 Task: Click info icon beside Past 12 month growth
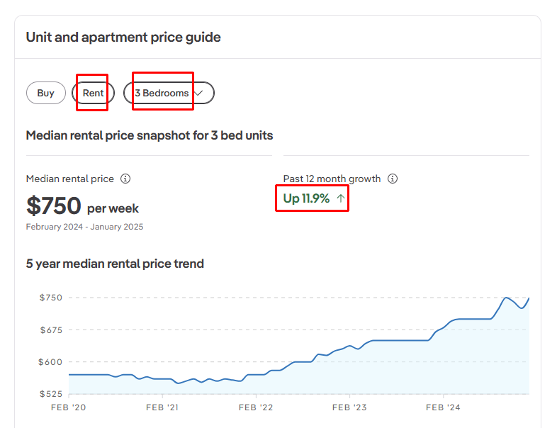pyautogui.click(x=393, y=179)
